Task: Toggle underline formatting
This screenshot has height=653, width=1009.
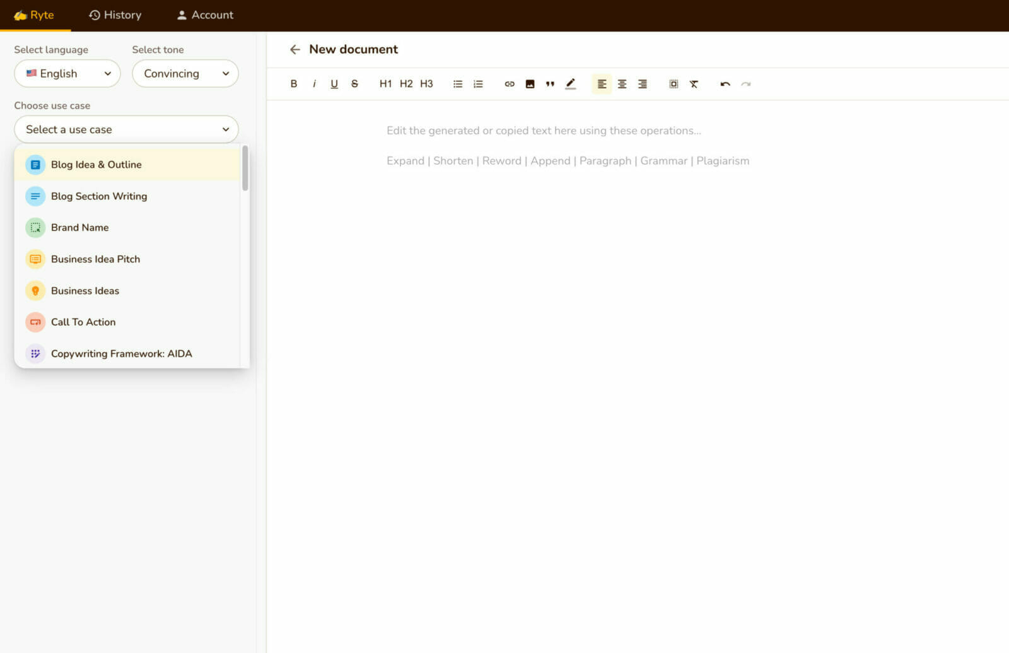Action: click(334, 84)
